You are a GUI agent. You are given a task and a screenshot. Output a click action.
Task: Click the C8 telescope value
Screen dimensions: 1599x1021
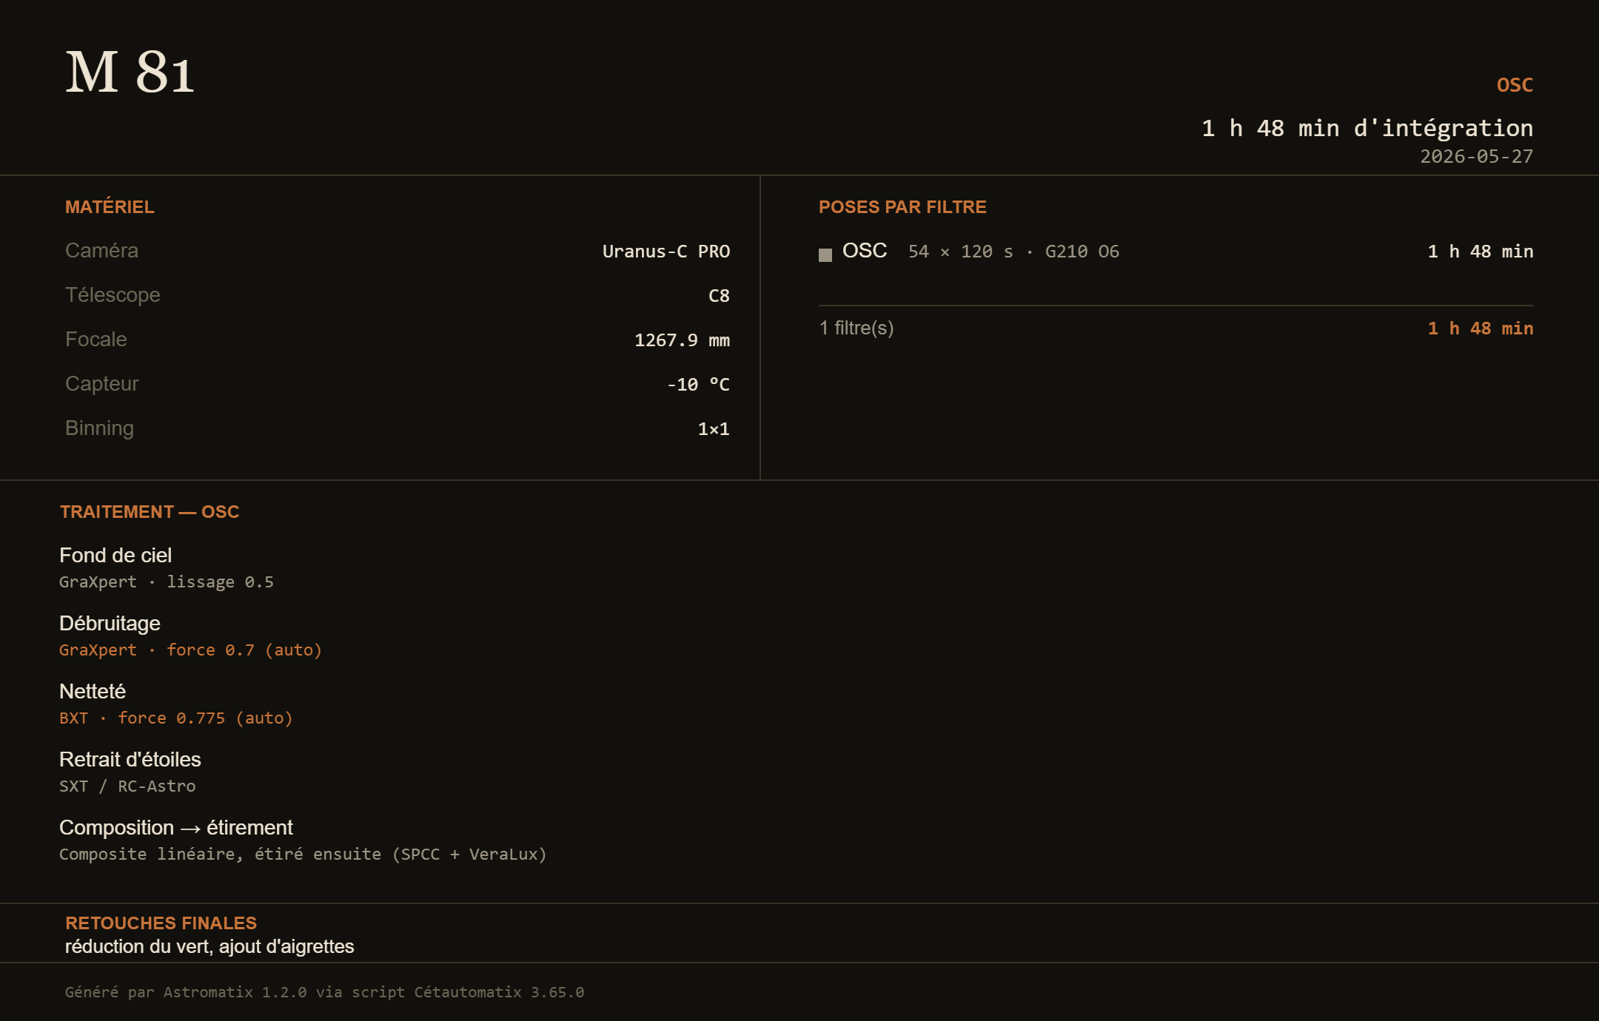pos(719,296)
